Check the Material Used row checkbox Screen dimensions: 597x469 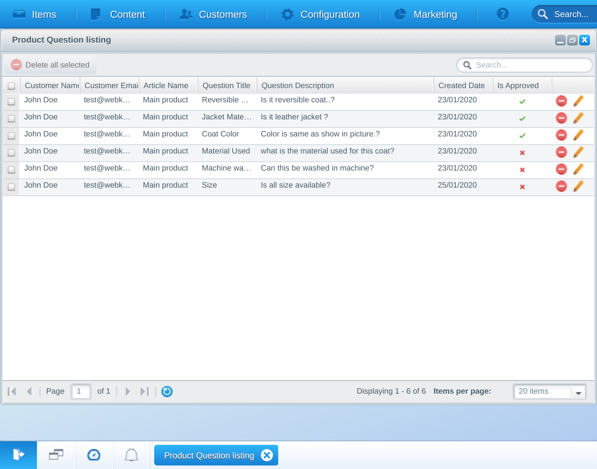(11, 153)
